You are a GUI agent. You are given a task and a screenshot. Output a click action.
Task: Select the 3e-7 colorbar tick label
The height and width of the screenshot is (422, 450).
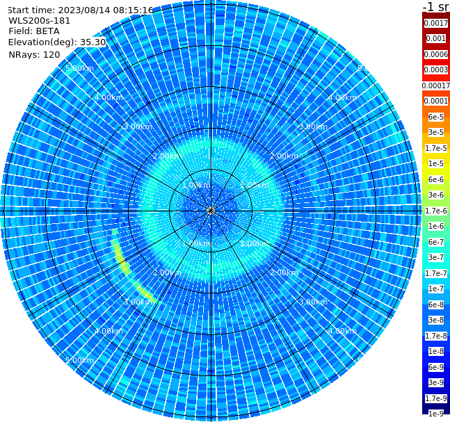click(x=436, y=257)
